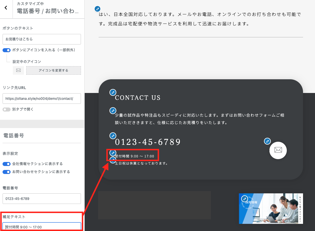
Task: Enable 別タブで開く toggle
Action: click(7, 109)
